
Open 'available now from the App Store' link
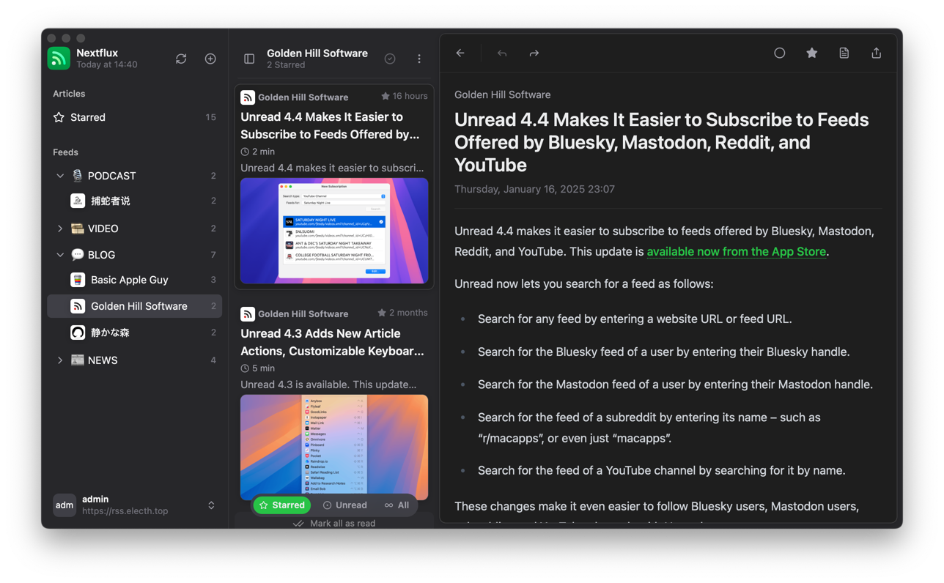point(737,251)
